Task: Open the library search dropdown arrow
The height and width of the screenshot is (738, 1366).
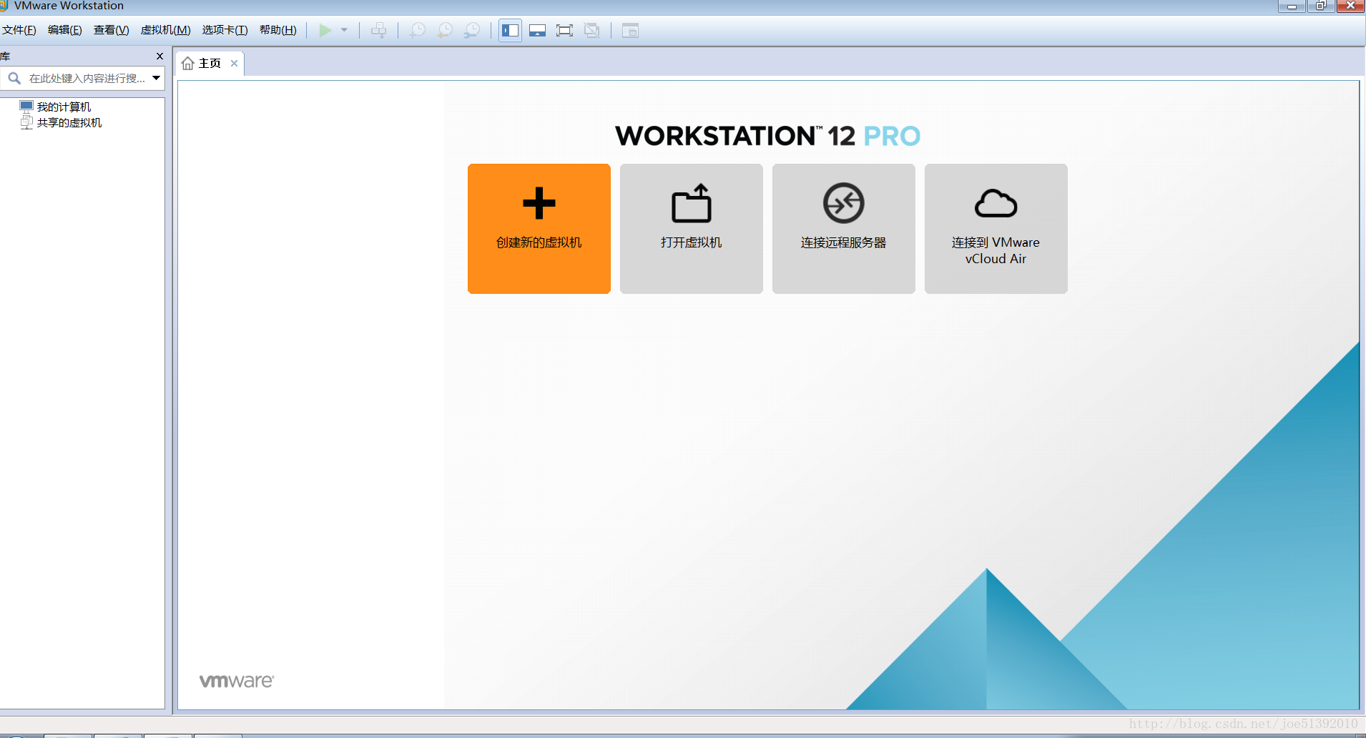Action: (156, 78)
